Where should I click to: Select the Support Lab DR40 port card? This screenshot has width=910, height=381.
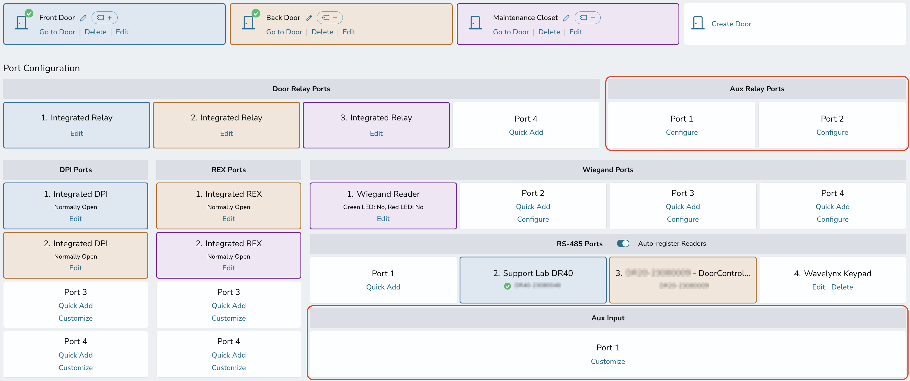pos(533,280)
